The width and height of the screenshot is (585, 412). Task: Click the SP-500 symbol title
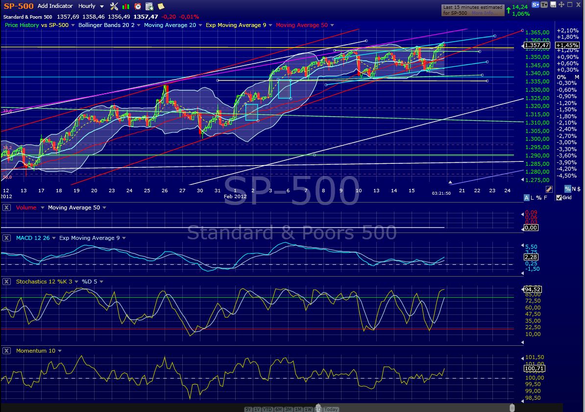click(x=19, y=6)
